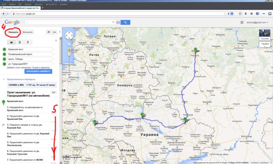Select the driving (car) travel mode
The height and width of the screenshot is (164, 273).
tap(12, 42)
